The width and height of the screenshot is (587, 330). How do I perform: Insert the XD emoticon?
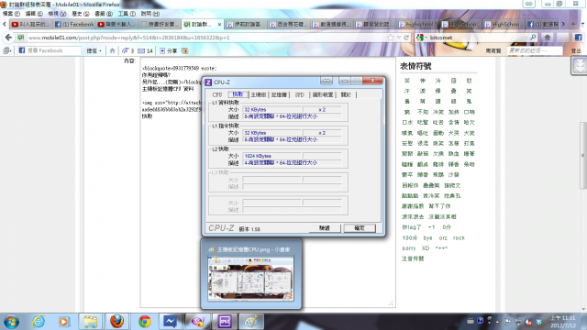point(426,248)
